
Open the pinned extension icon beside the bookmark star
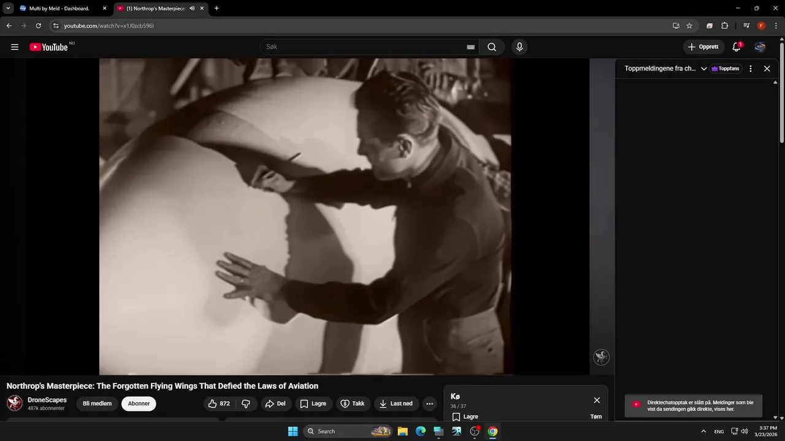710,26
